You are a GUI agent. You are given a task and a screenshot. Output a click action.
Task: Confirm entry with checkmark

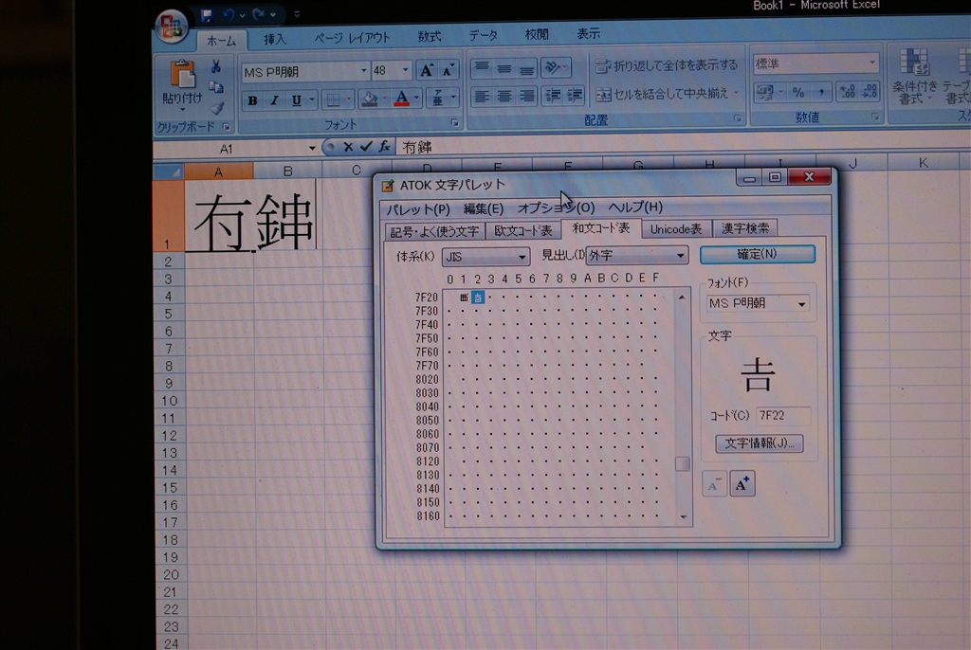click(366, 146)
